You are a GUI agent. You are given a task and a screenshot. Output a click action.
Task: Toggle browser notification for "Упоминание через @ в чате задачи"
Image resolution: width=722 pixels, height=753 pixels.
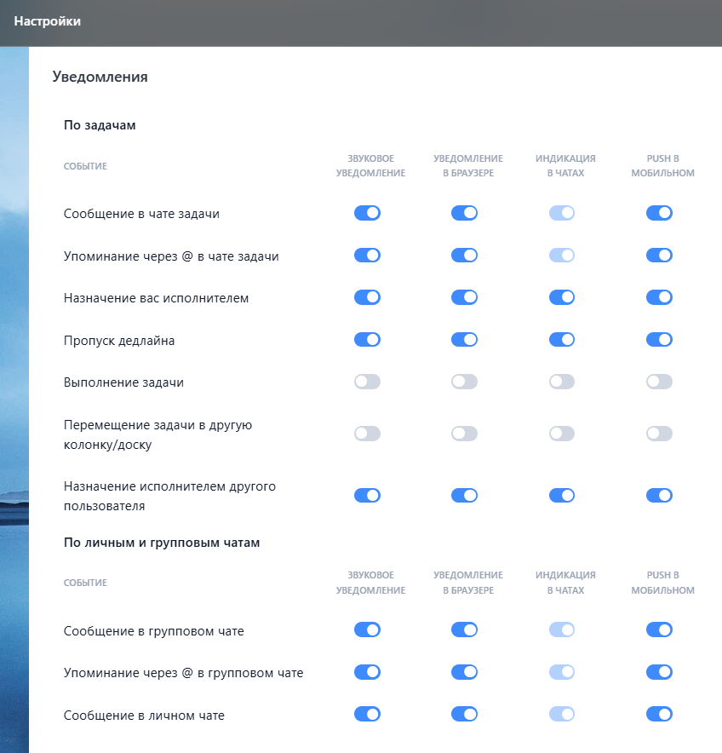[x=464, y=255]
